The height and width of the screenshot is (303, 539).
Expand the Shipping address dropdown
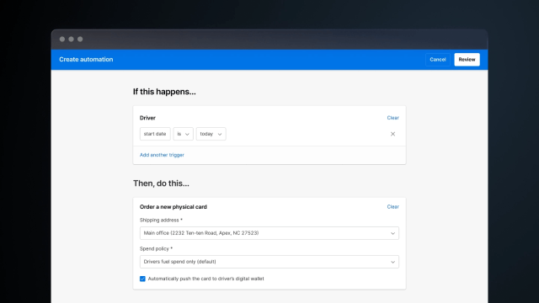269,233
